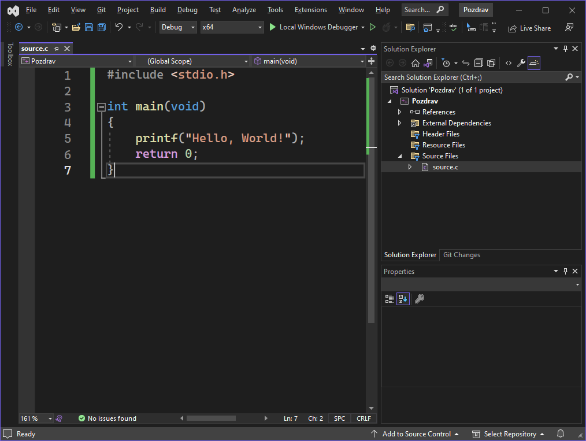Open the Pozdrav project scope dropdown

77,61
